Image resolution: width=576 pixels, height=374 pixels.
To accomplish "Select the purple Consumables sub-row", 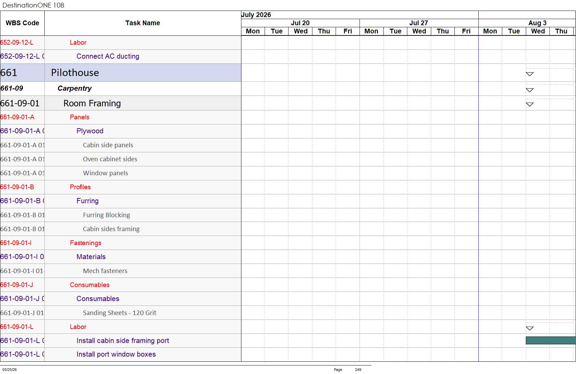I will point(121,299).
